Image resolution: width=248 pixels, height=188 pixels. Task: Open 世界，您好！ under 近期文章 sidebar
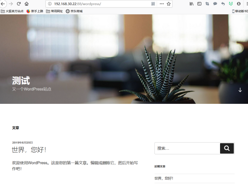[164, 178]
